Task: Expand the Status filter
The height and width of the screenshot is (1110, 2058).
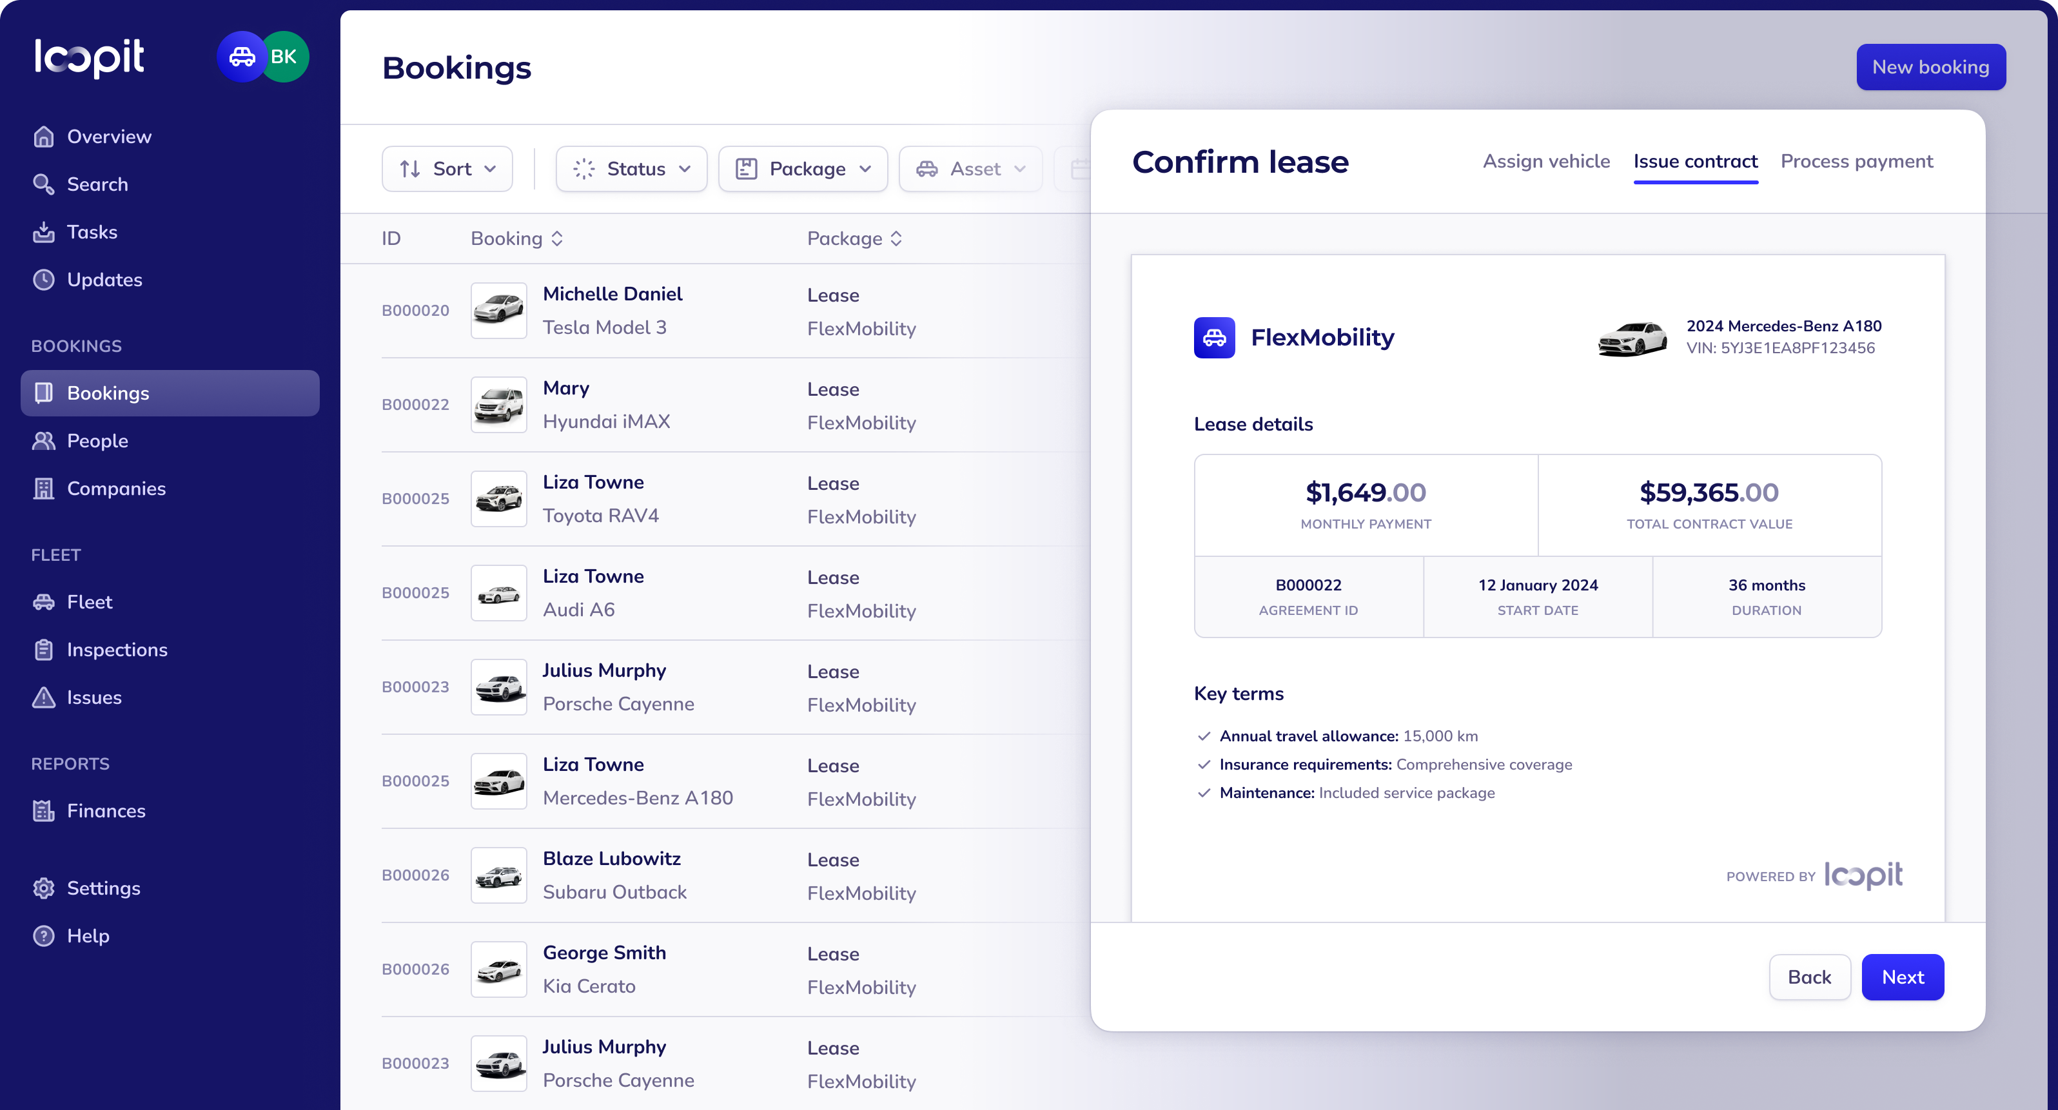Action: (631, 168)
